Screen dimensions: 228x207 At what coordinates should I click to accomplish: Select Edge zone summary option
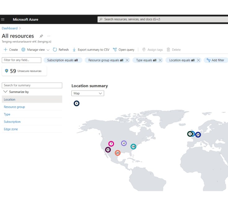pyautogui.click(x=11, y=129)
